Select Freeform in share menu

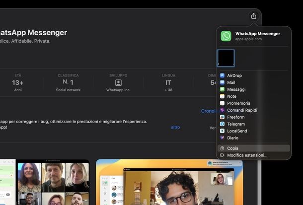(253, 117)
